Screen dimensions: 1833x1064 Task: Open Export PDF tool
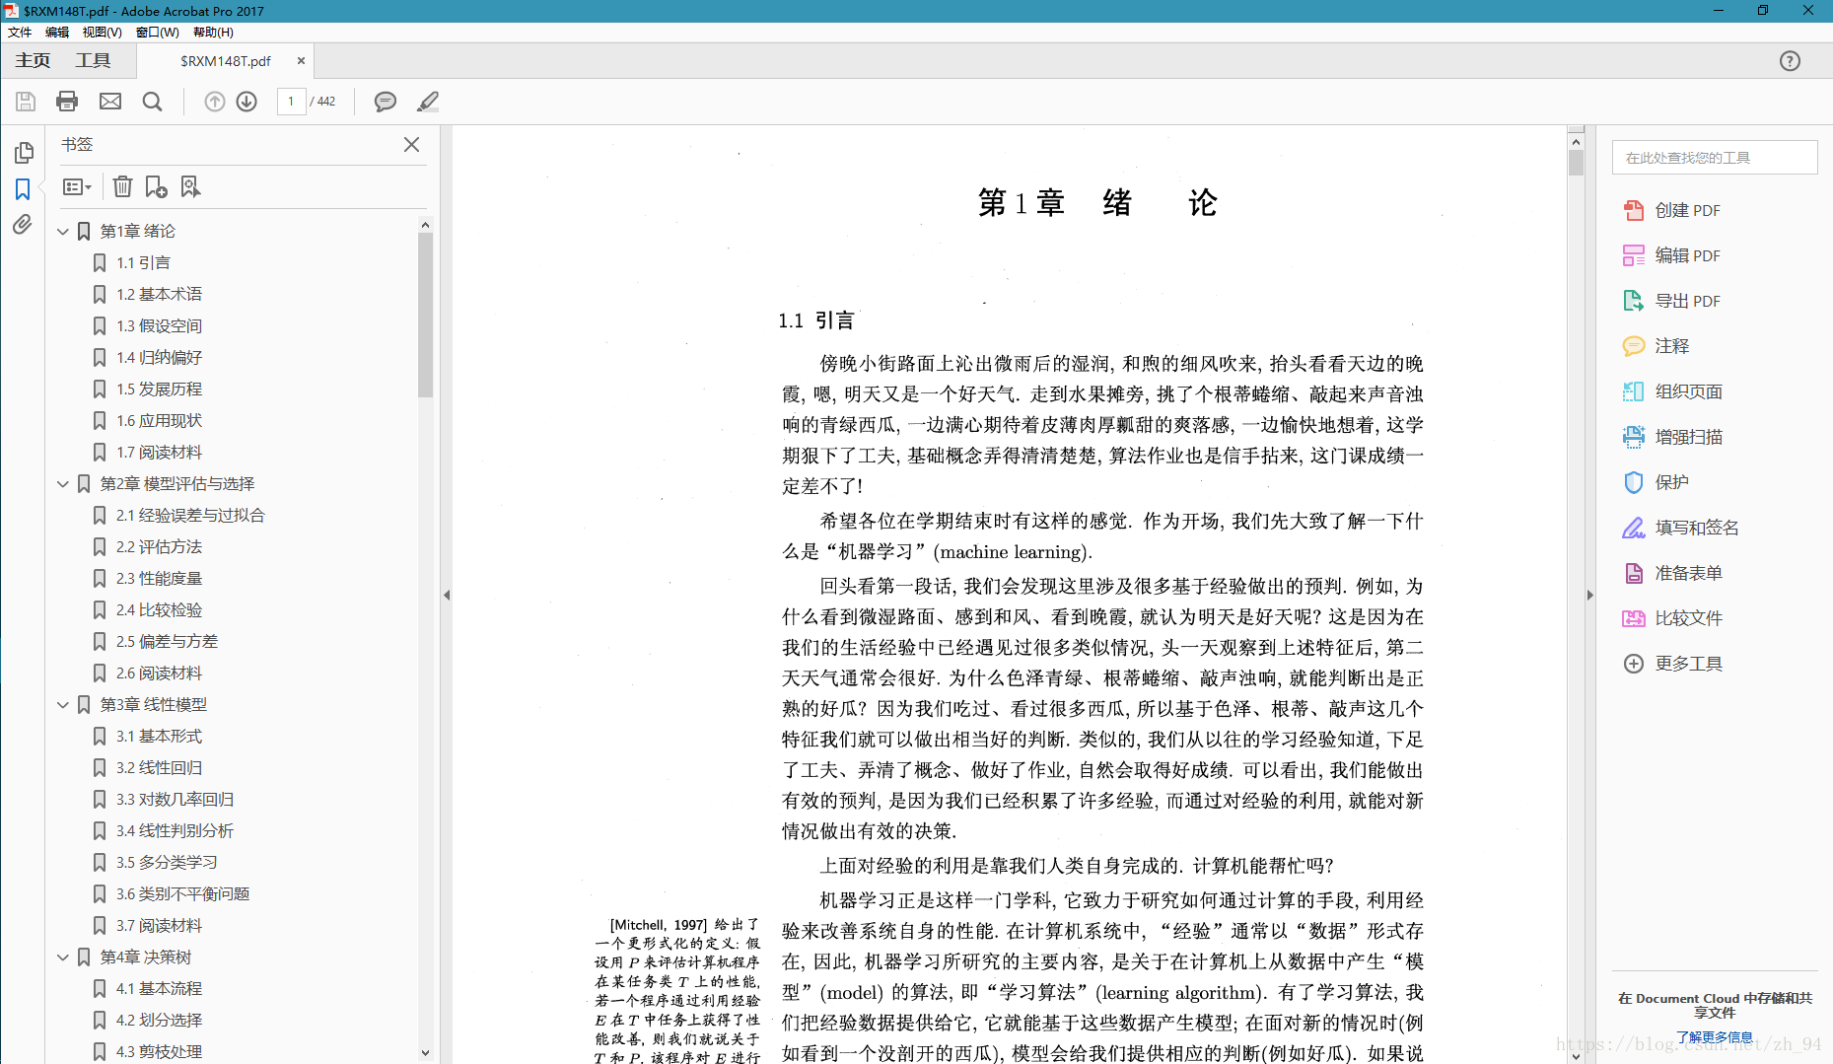(x=1672, y=301)
